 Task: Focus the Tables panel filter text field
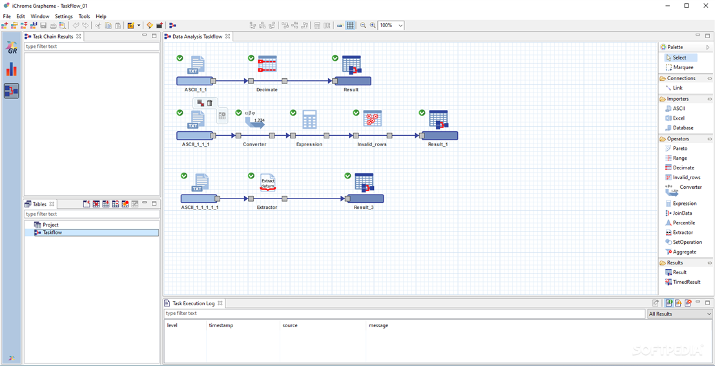click(91, 213)
